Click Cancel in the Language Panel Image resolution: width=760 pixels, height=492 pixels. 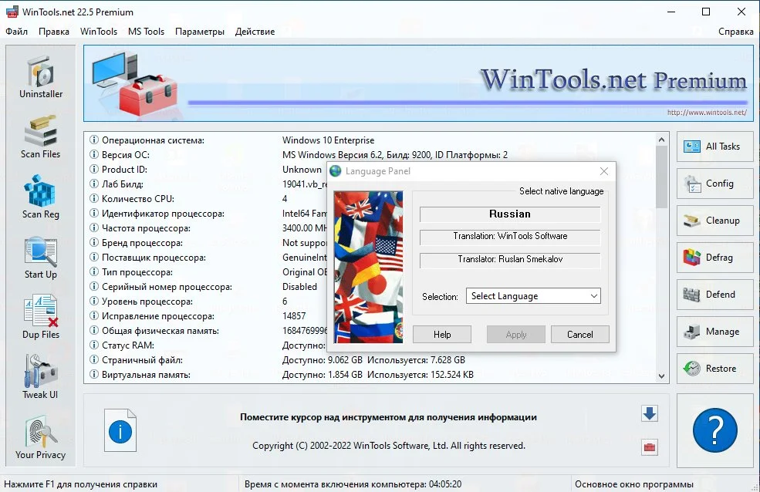(x=579, y=335)
